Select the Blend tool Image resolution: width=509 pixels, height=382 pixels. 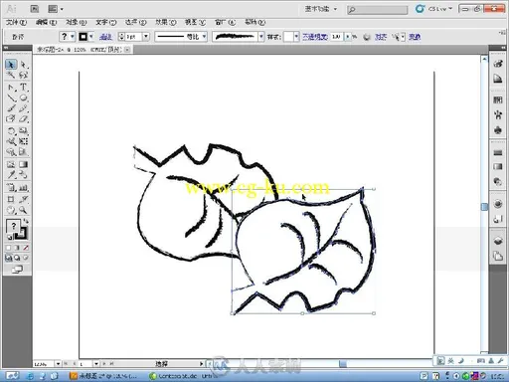[x=23, y=175]
